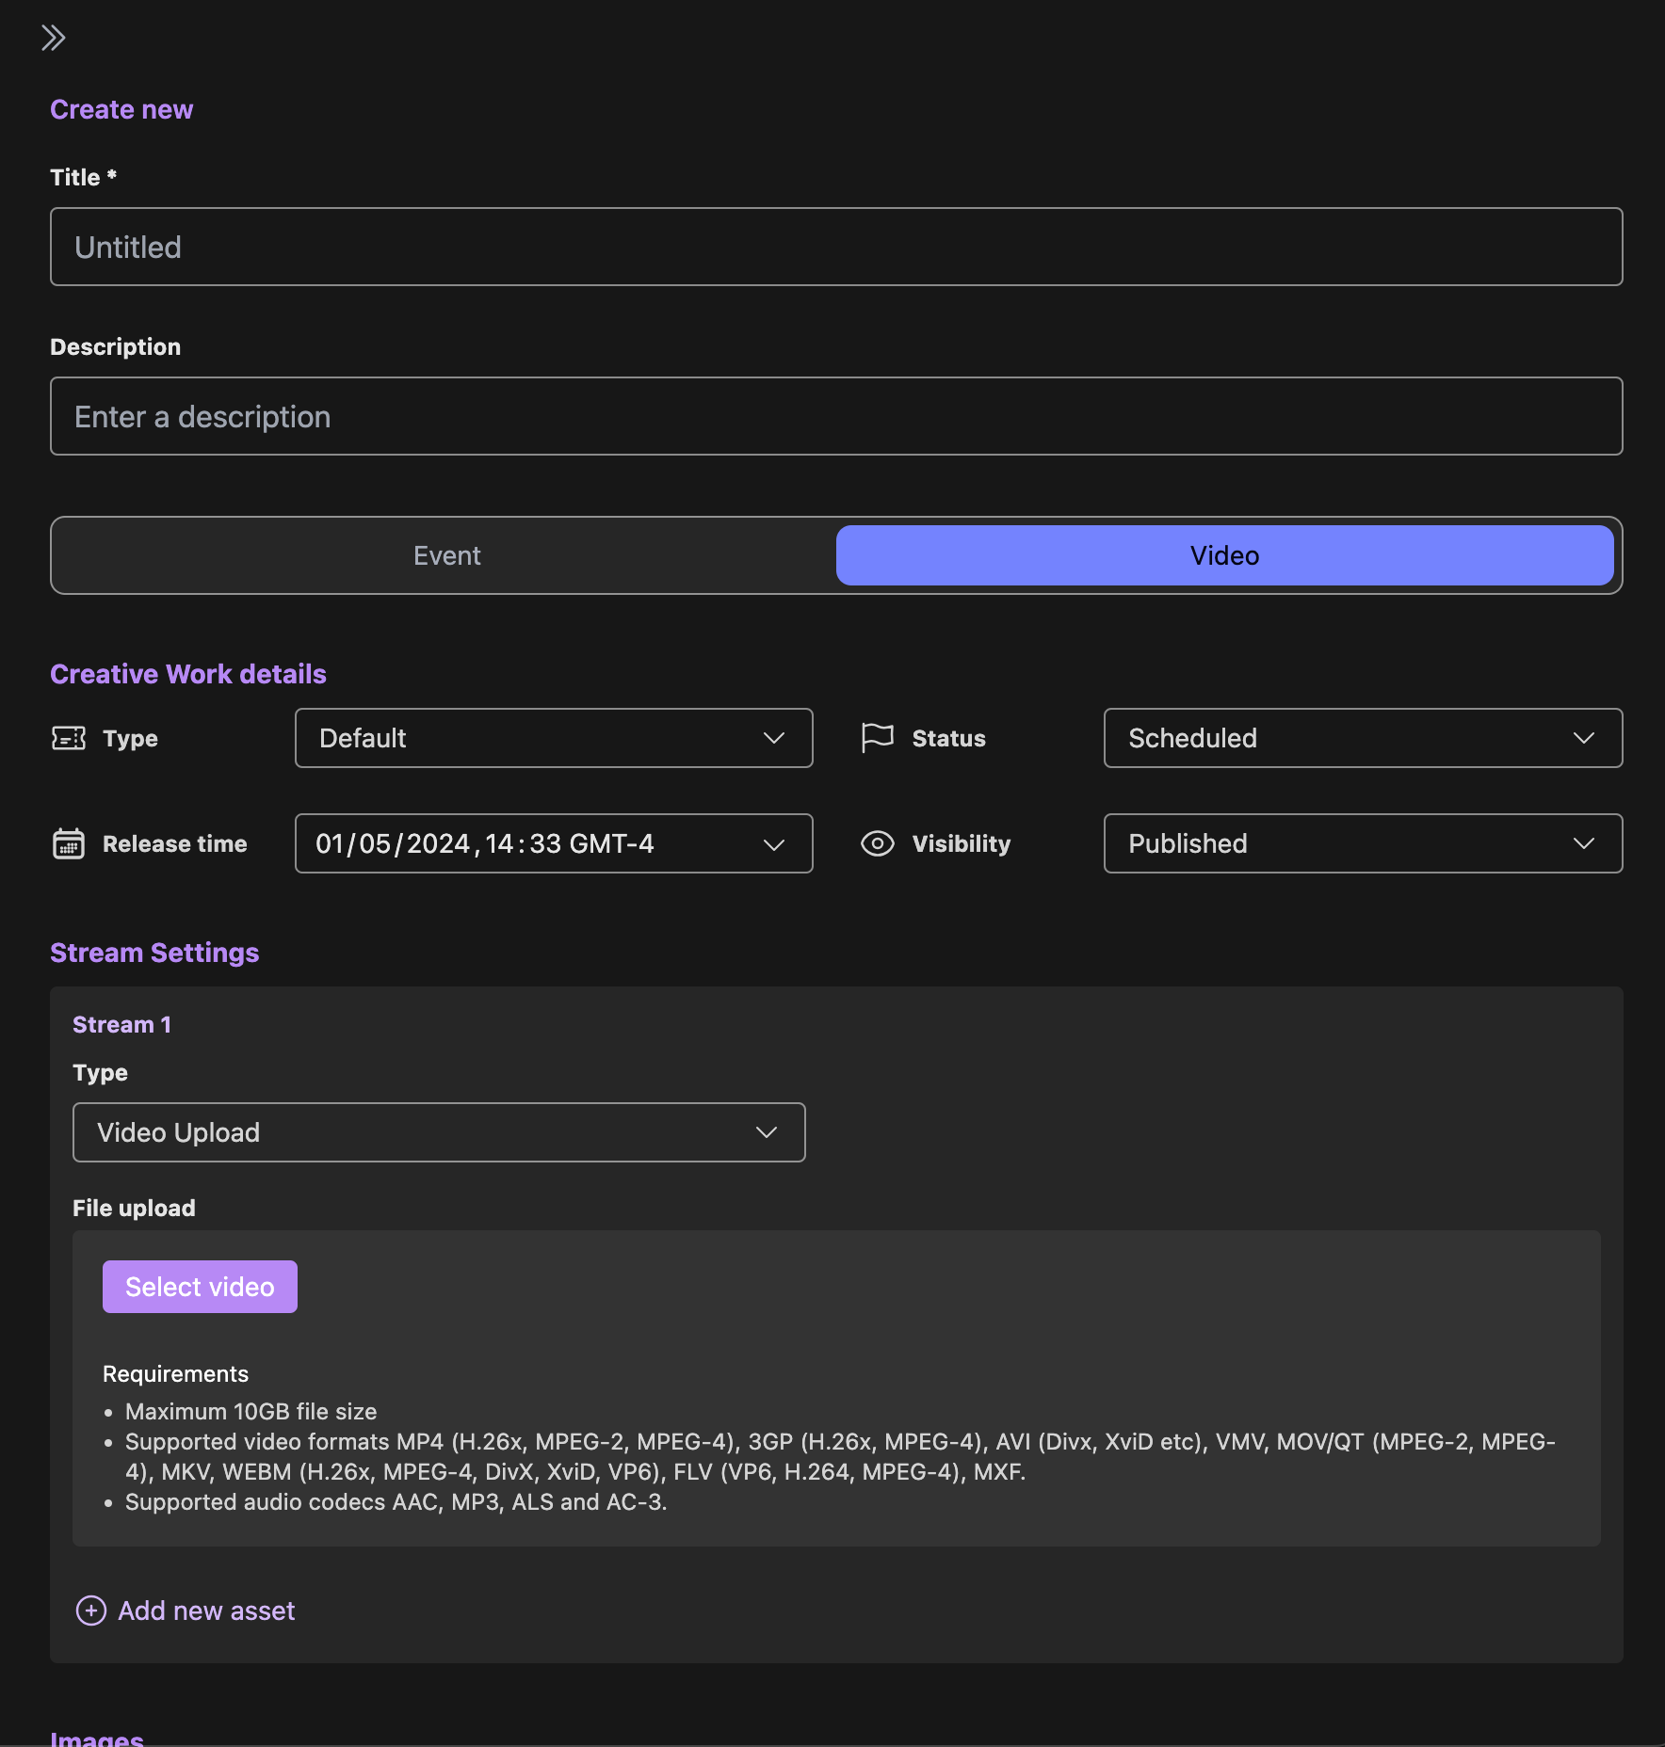Image resolution: width=1665 pixels, height=1747 pixels.
Task: Open the Default type dropdown
Action: click(554, 738)
